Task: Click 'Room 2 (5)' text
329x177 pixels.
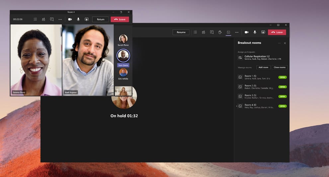Action: click(250, 86)
